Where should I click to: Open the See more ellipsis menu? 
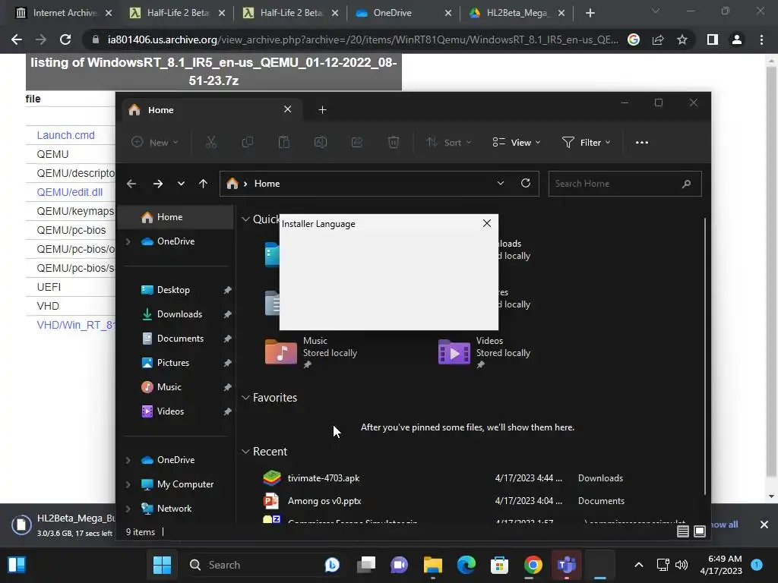click(641, 142)
